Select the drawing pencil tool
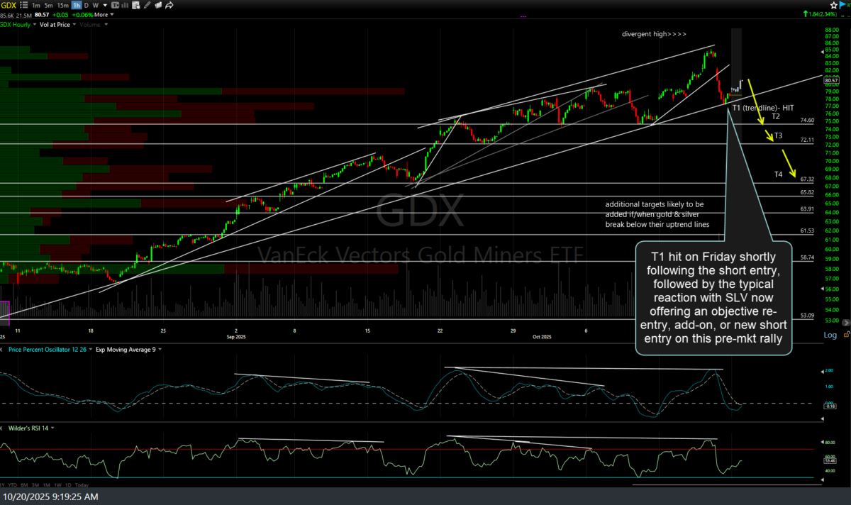Viewport: 851px width, 505px height. (x=146, y=5)
